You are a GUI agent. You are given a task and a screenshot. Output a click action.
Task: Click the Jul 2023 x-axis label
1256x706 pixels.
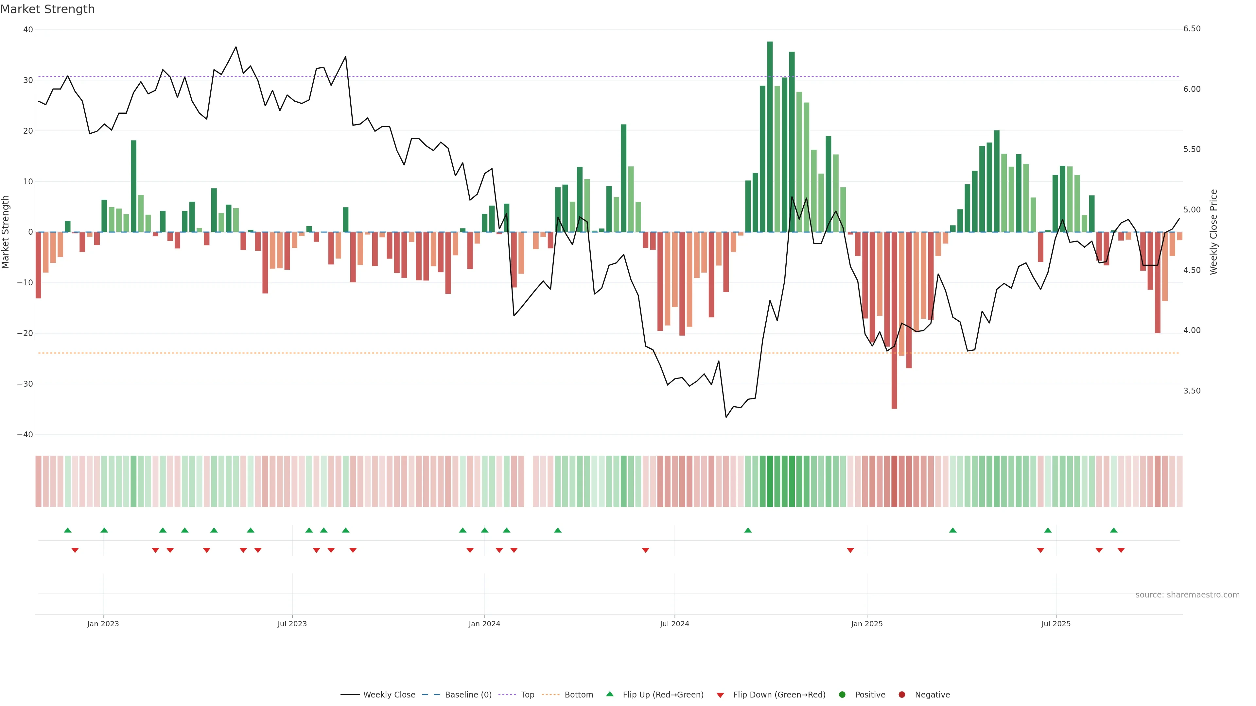tap(292, 624)
